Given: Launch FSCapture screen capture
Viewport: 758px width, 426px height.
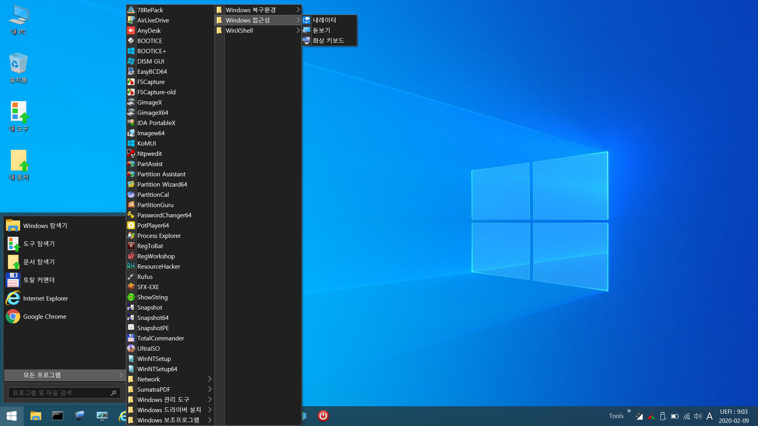Looking at the screenshot, I should (170, 82).
